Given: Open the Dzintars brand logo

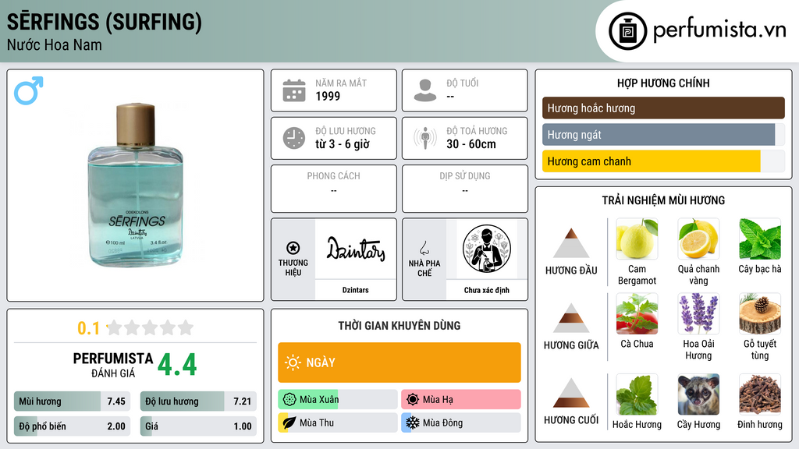Looking at the screenshot, I should (x=356, y=249).
